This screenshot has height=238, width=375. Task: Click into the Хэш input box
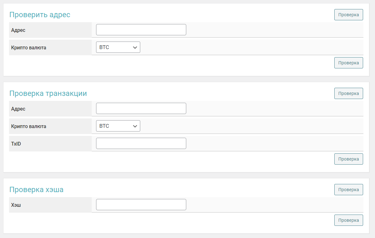point(141,205)
